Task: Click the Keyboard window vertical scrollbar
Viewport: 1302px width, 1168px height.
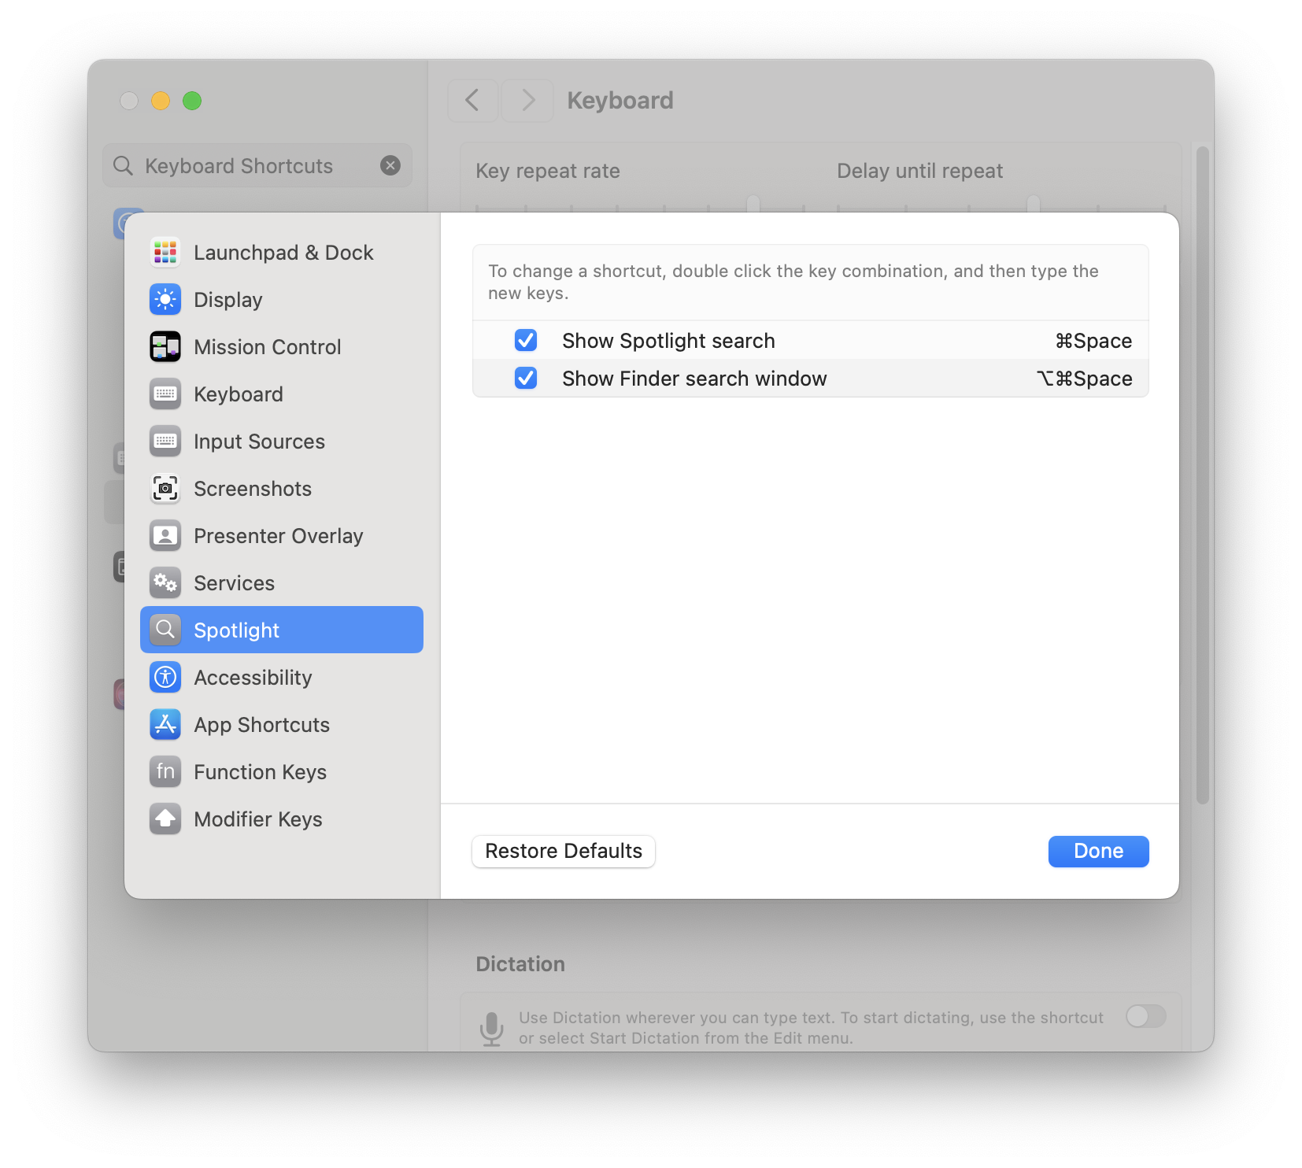Action: tap(1202, 475)
